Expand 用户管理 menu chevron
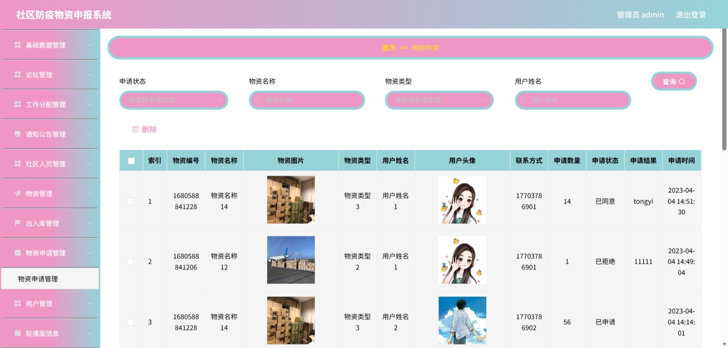728x348 pixels. click(90, 303)
